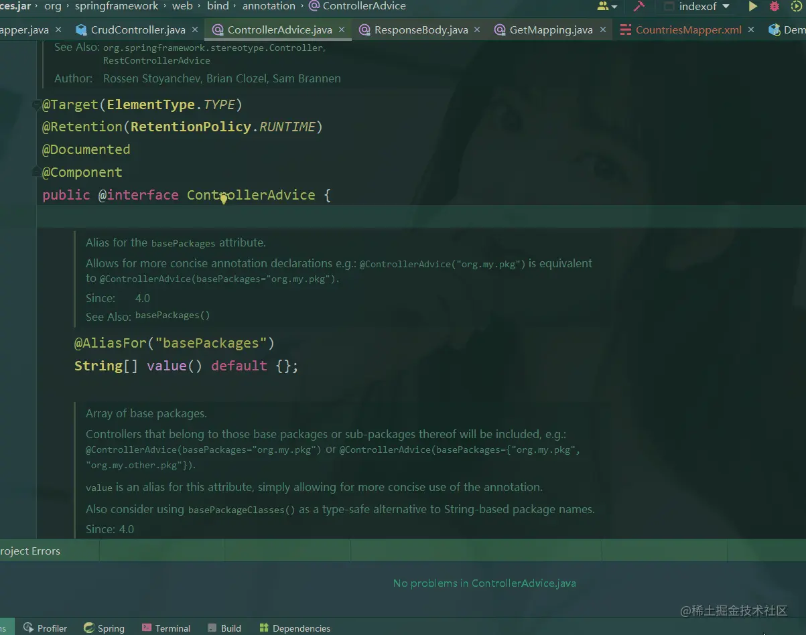806x635 pixels.
Task: Open the indexof run configuration dropdown
Action: pyautogui.click(x=697, y=6)
